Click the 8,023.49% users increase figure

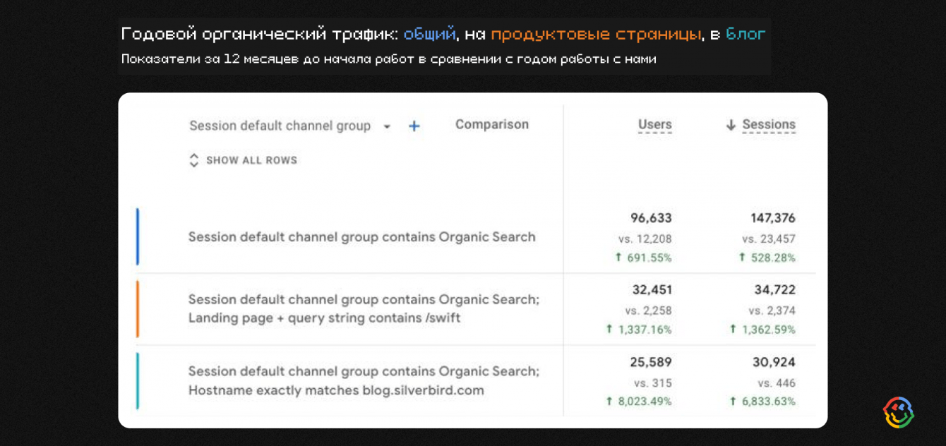(643, 402)
